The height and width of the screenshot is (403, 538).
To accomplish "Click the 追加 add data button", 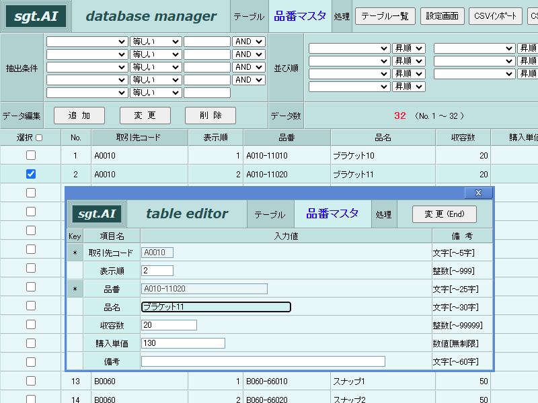I will point(79,116).
